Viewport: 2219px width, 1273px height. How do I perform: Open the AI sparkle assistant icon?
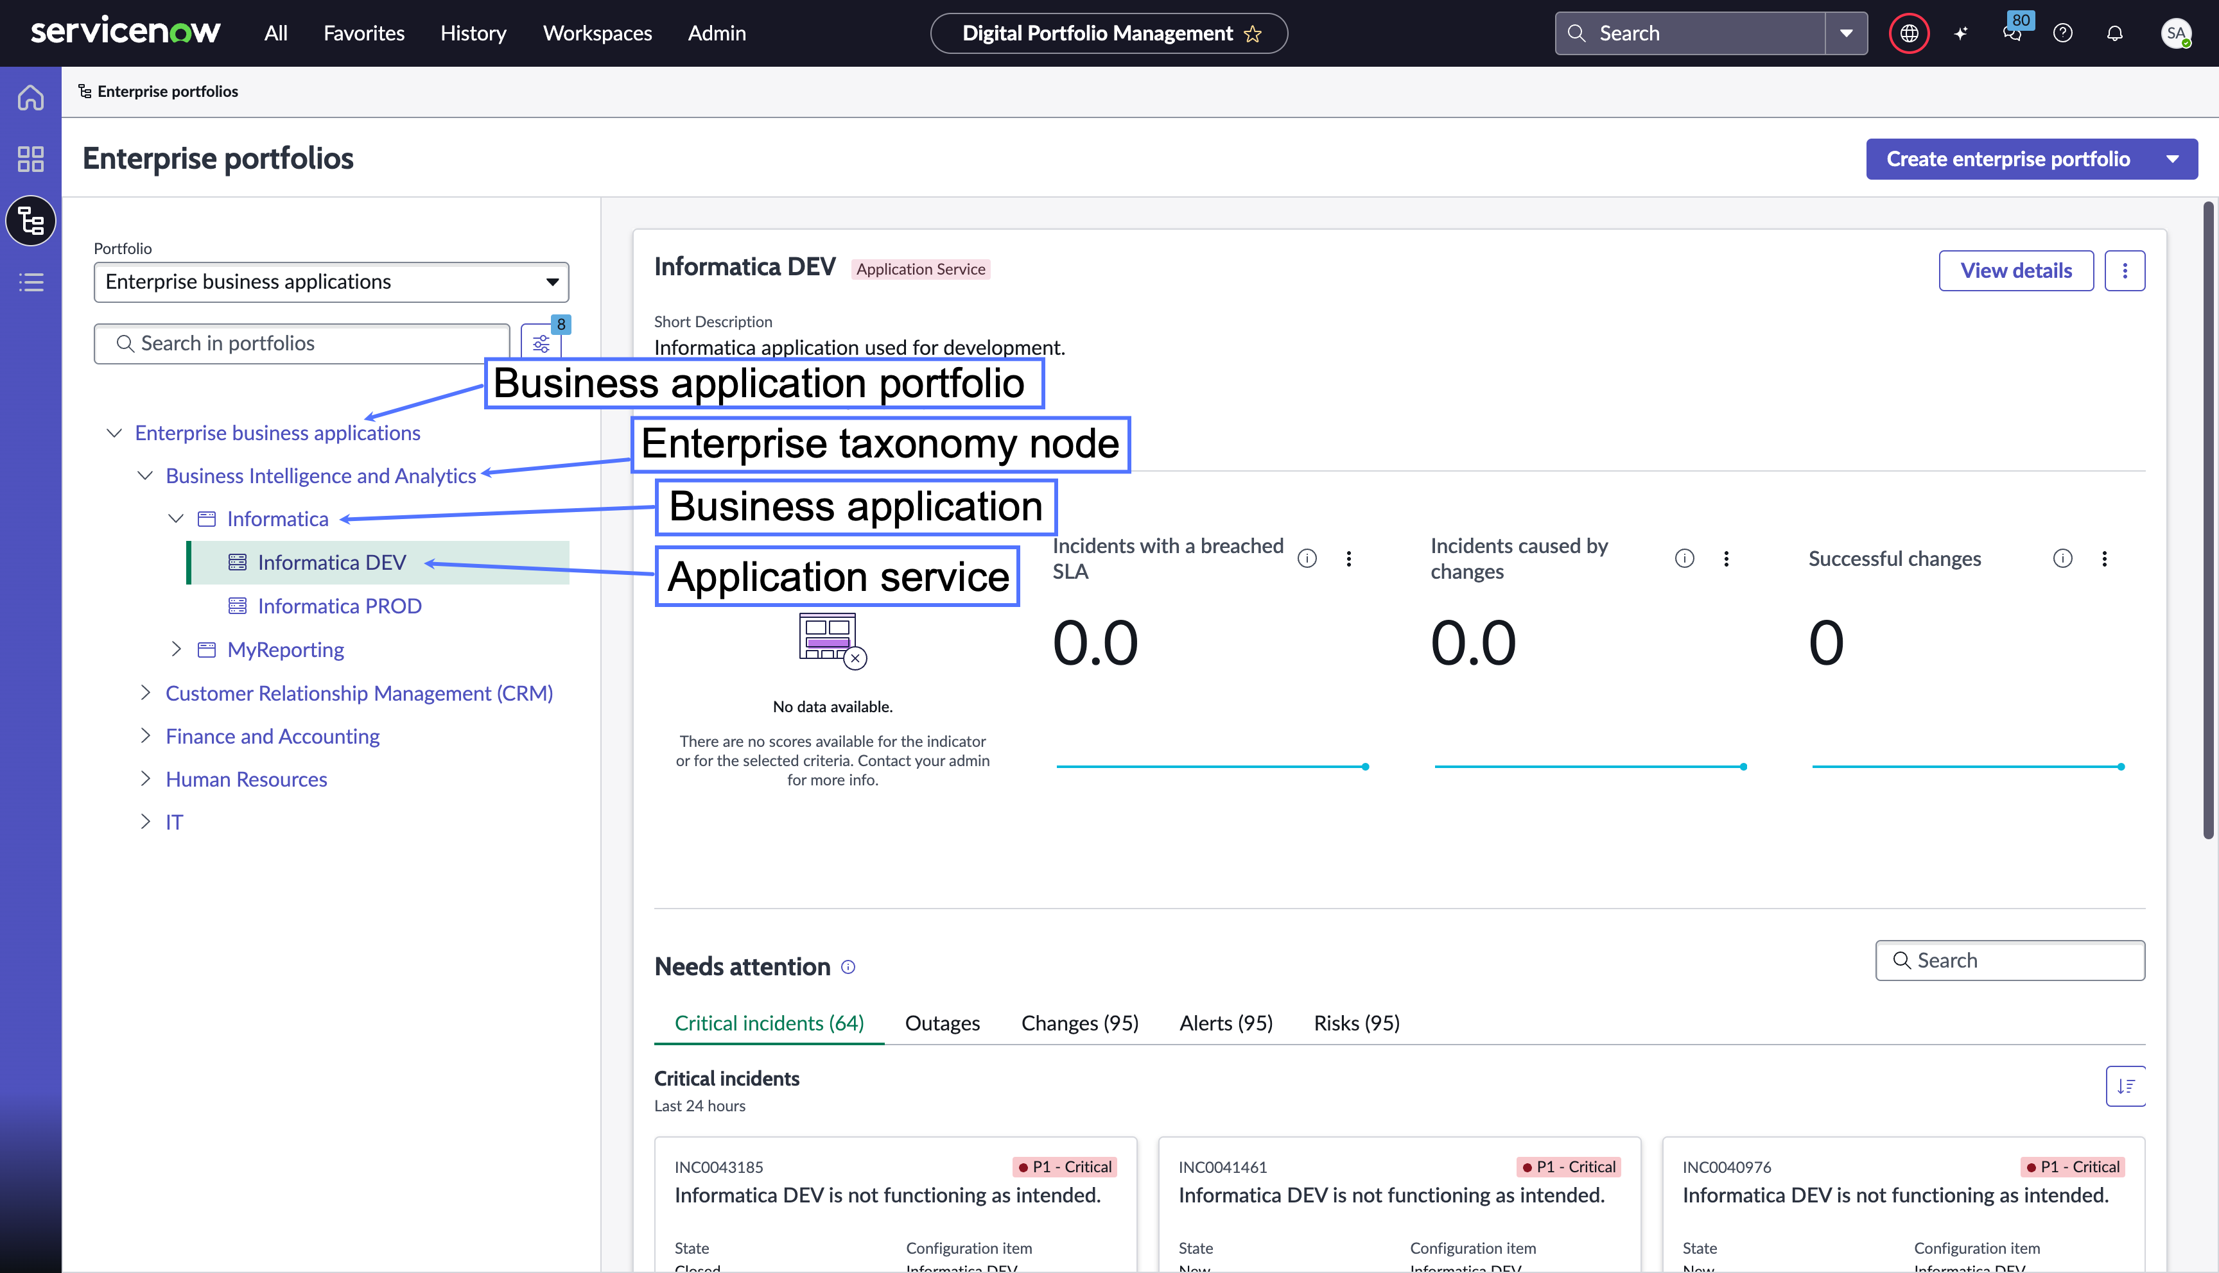(x=1961, y=33)
